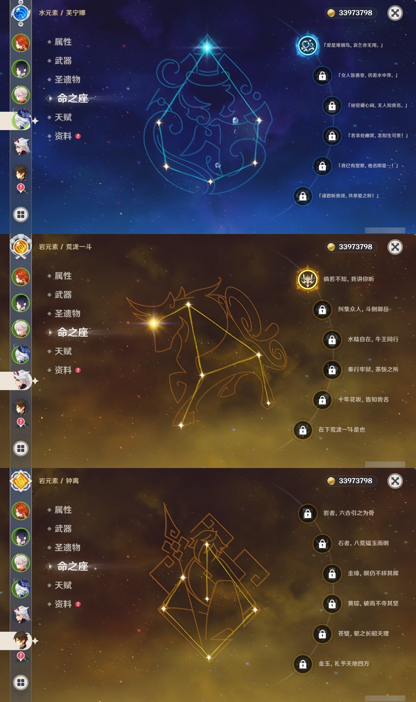
Task: Click the Hydro element emblem beside 水元素
Action: coord(21,13)
